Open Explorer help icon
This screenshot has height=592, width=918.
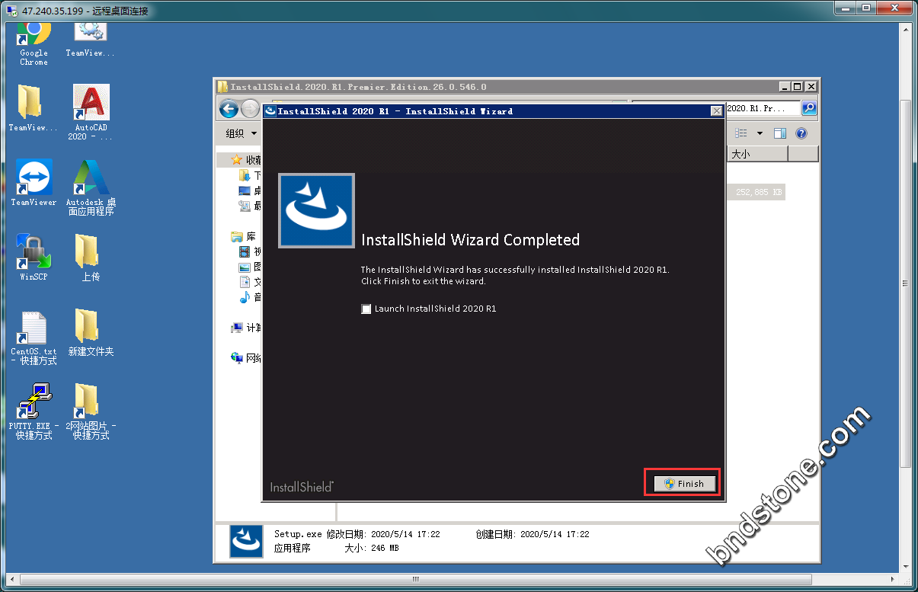801,133
